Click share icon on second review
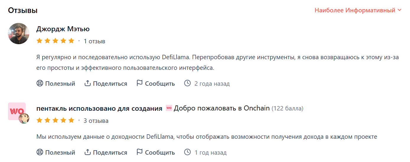Viewport: 410px width, 162px height. pos(87,153)
